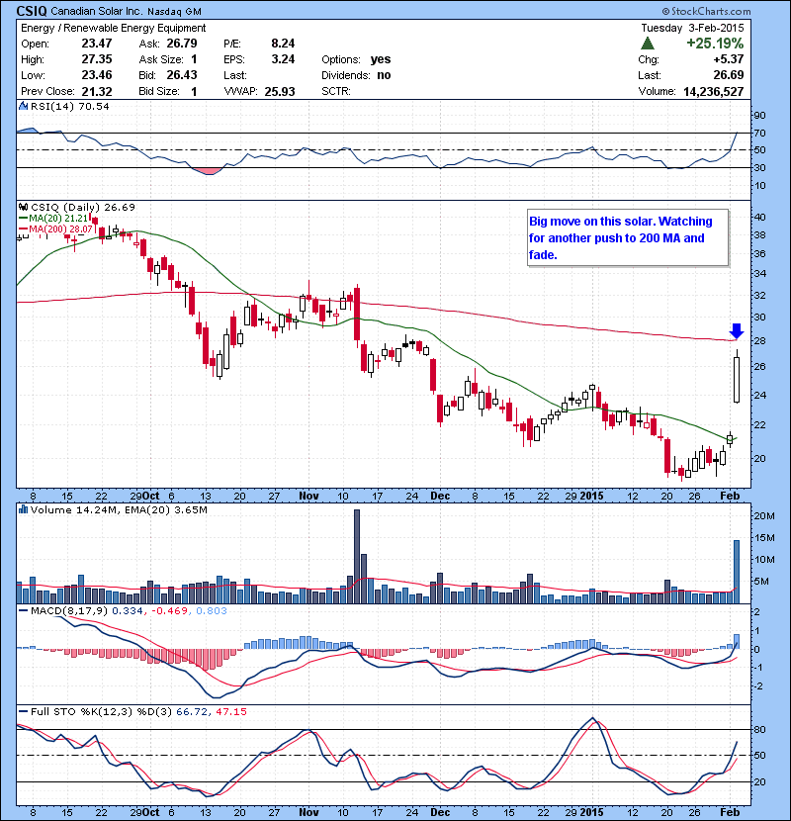Click the EMA(20) 3.65M volume label
Image resolution: width=791 pixels, height=821 pixels.
pyautogui.click(x=166, y=509)
